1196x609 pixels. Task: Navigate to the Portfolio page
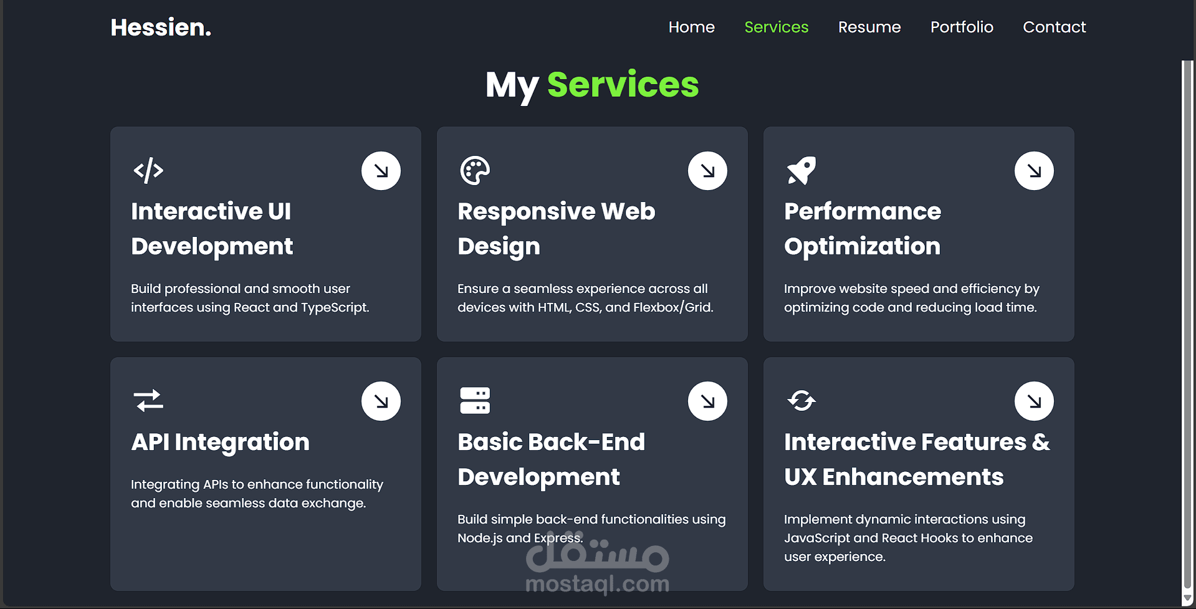point(962,27)
